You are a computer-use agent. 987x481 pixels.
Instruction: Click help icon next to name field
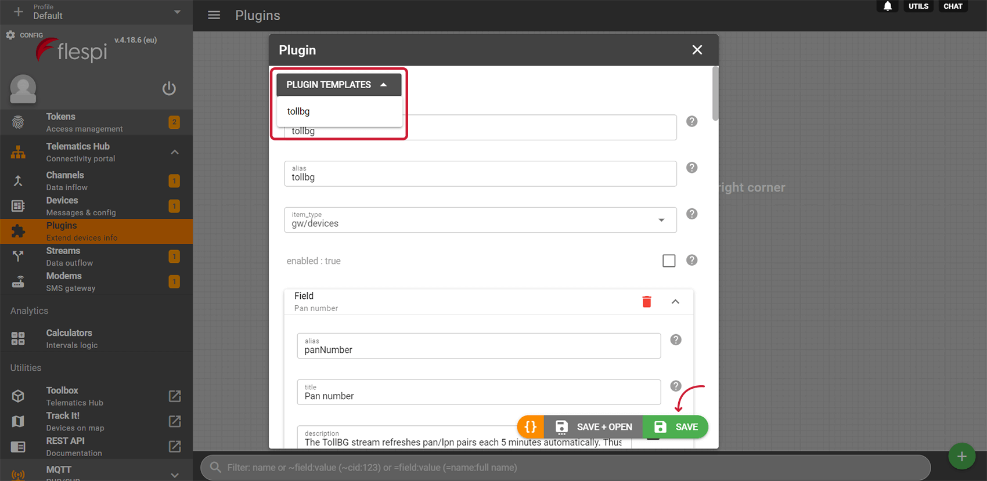[x=691, y=121]
